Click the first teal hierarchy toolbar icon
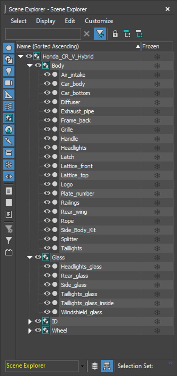This screenshot has width=177, height=376. point(127,34)
